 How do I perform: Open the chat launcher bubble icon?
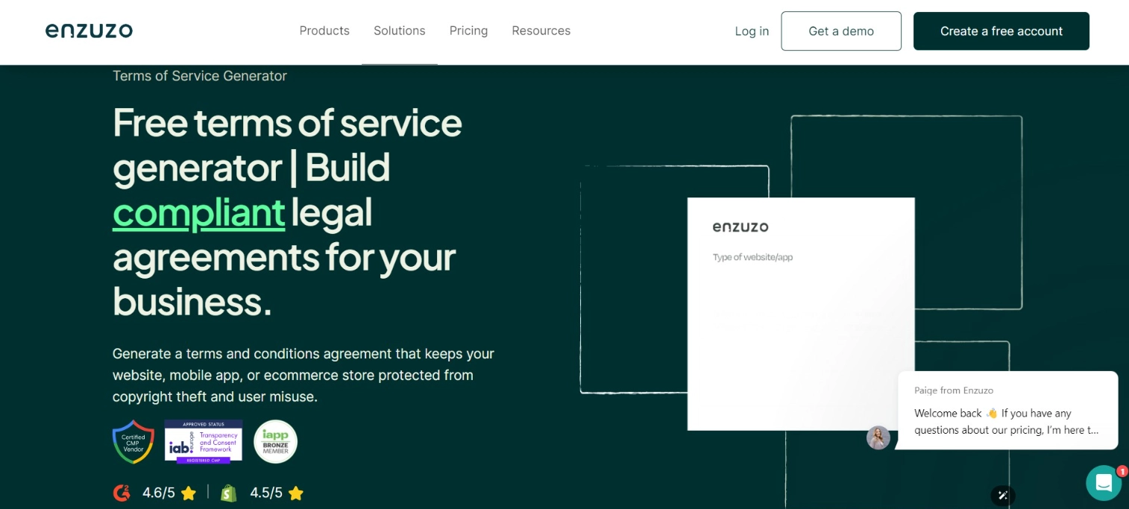click(x=1104, y=483)
